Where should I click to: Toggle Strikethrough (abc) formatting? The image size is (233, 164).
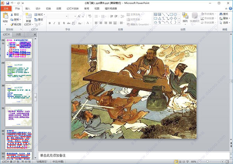pos(68,23)
